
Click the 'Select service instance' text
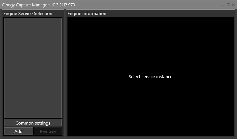150,76
